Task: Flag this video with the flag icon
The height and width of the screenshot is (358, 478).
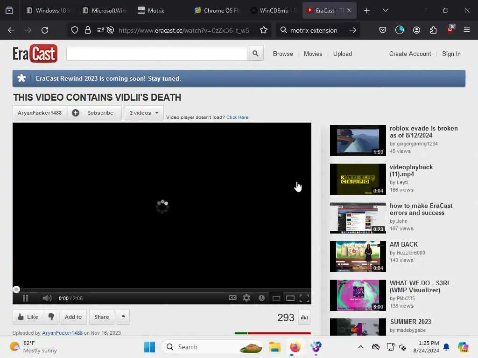Action: click(123, 317)
